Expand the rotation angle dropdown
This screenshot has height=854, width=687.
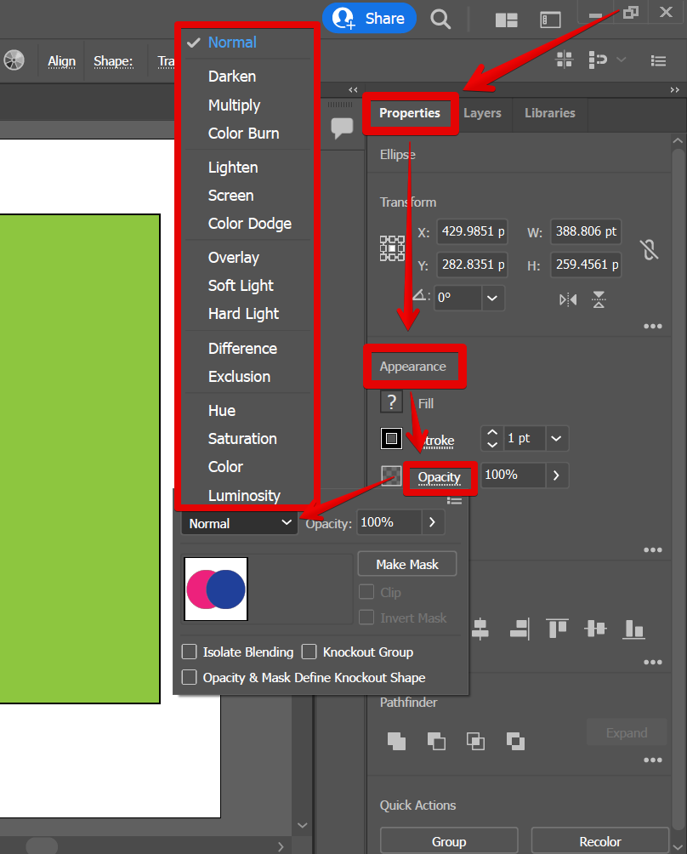pos(493,299)
